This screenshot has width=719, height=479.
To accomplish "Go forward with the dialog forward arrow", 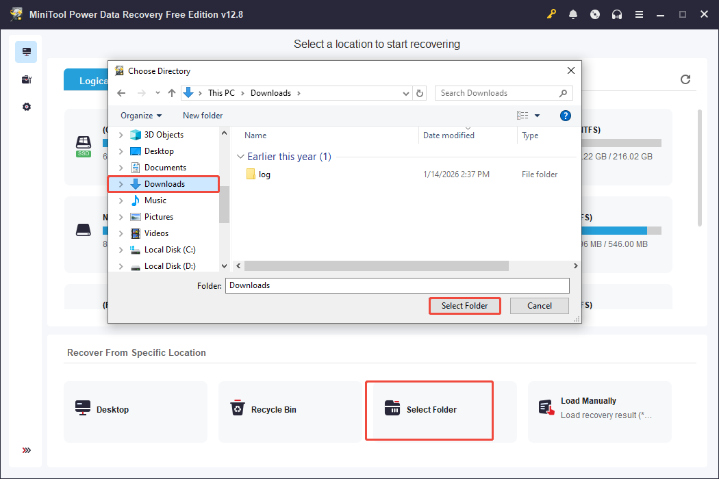I will pos(141,93).
